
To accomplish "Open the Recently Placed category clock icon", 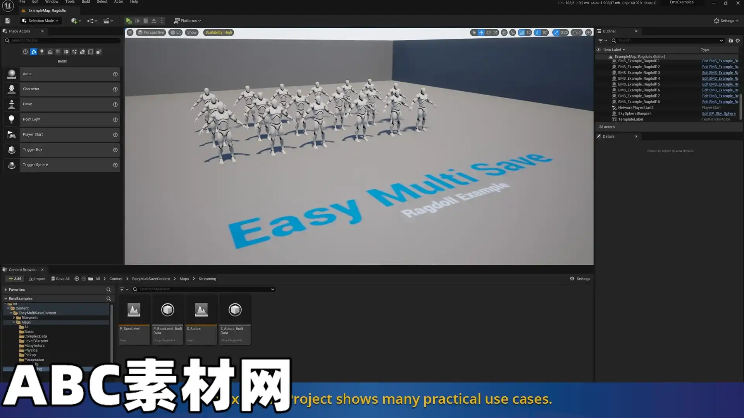I will [x=25, y=52].
